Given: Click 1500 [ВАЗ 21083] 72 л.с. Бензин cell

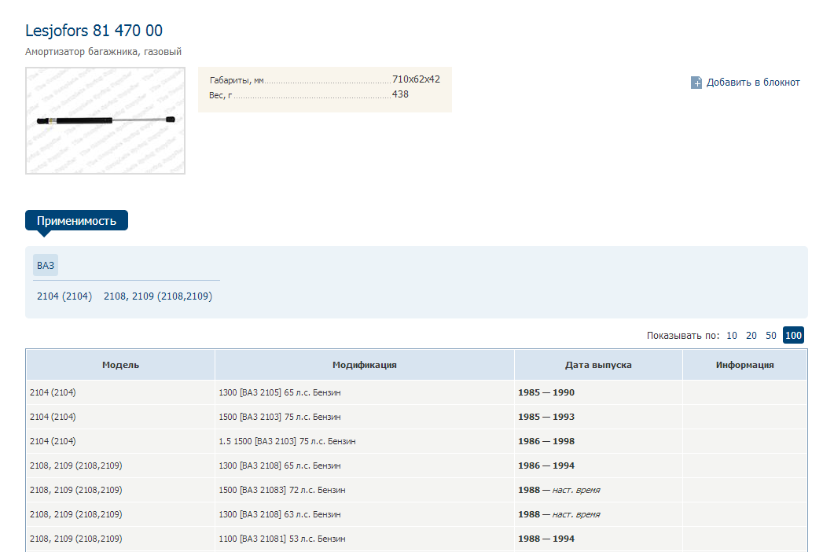Looking at the screenshot, I should (x=365, y=490).
